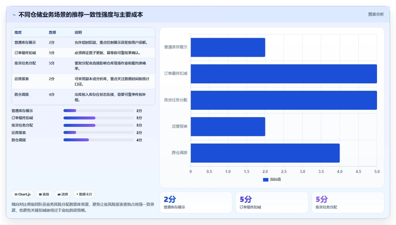Select the 表格 tag chip
This screenshot has width=396, height=225.
[44, 194]
